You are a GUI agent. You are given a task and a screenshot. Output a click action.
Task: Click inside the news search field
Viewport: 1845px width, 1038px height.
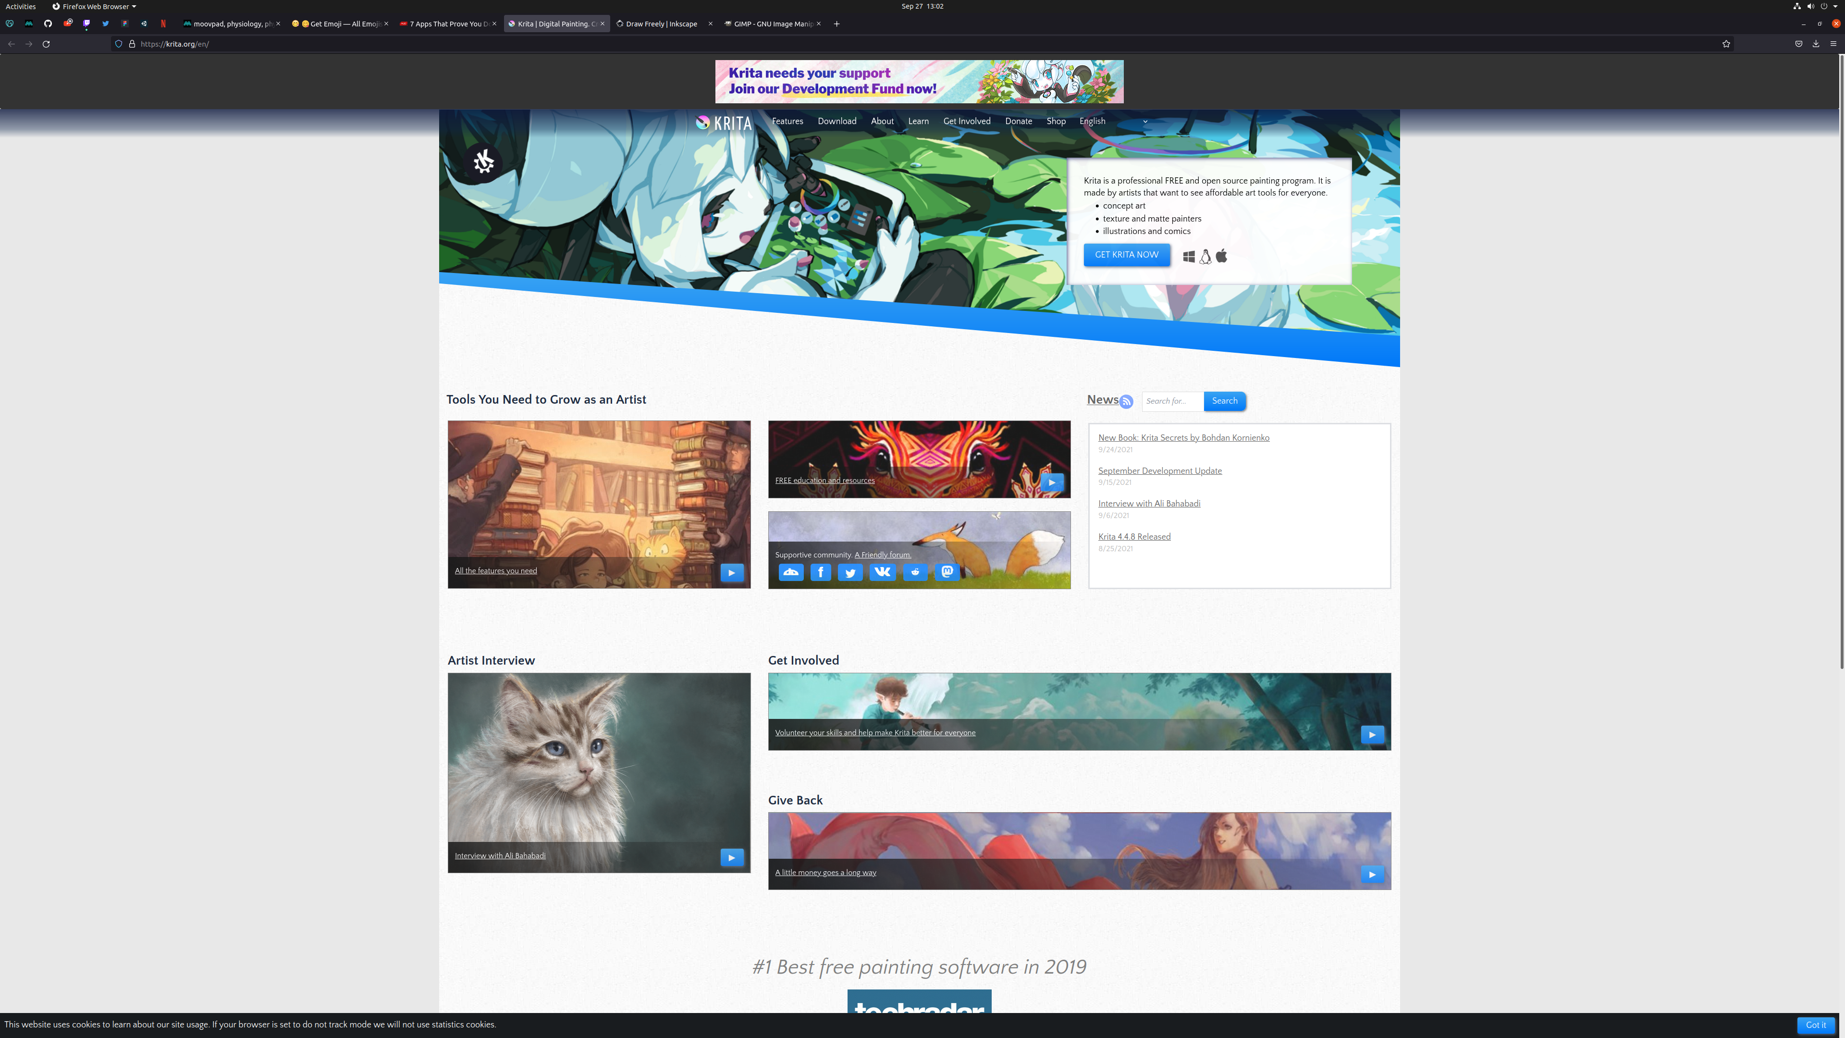click(x=1173, y=401)
